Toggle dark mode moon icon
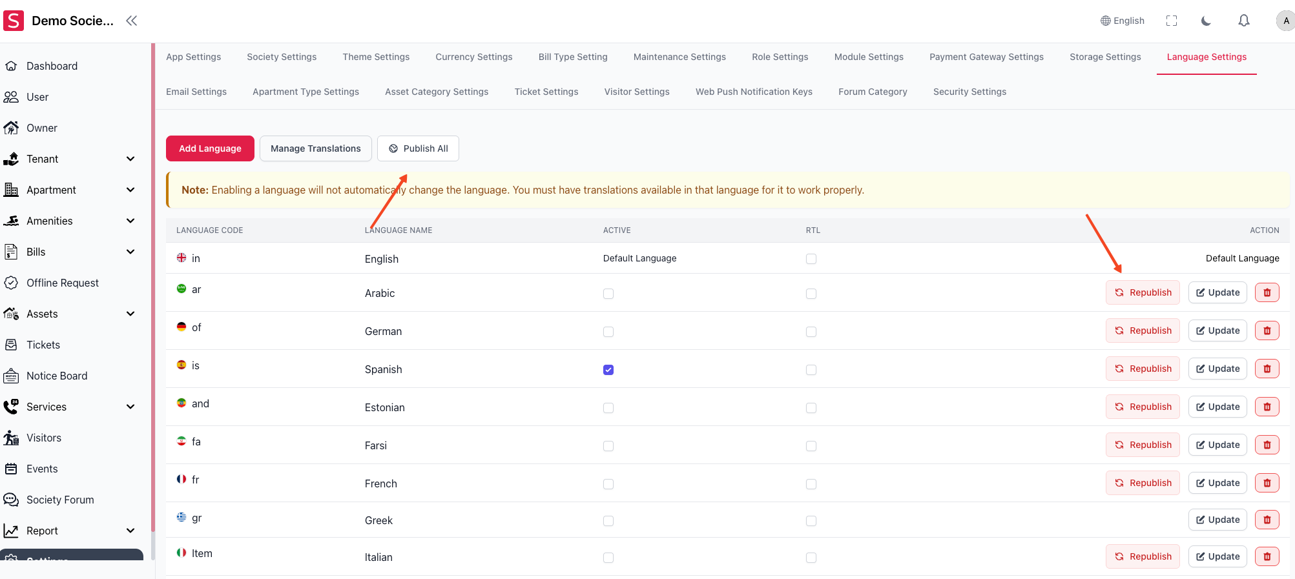This screenshot has height=579, width=1295. click(x=1206, y=21)
